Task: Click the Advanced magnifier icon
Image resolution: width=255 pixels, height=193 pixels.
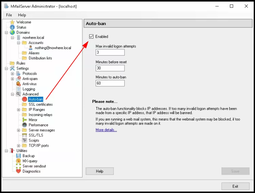Action: coord(18,94)
